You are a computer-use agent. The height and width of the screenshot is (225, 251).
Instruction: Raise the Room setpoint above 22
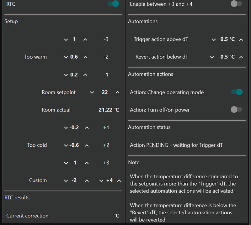click(117, 92)
